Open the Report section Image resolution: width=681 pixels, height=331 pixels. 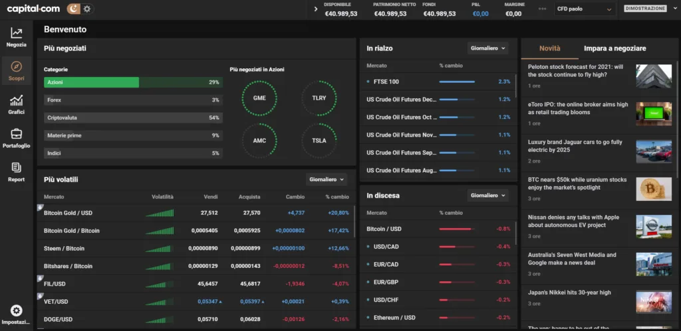(16, 172)
